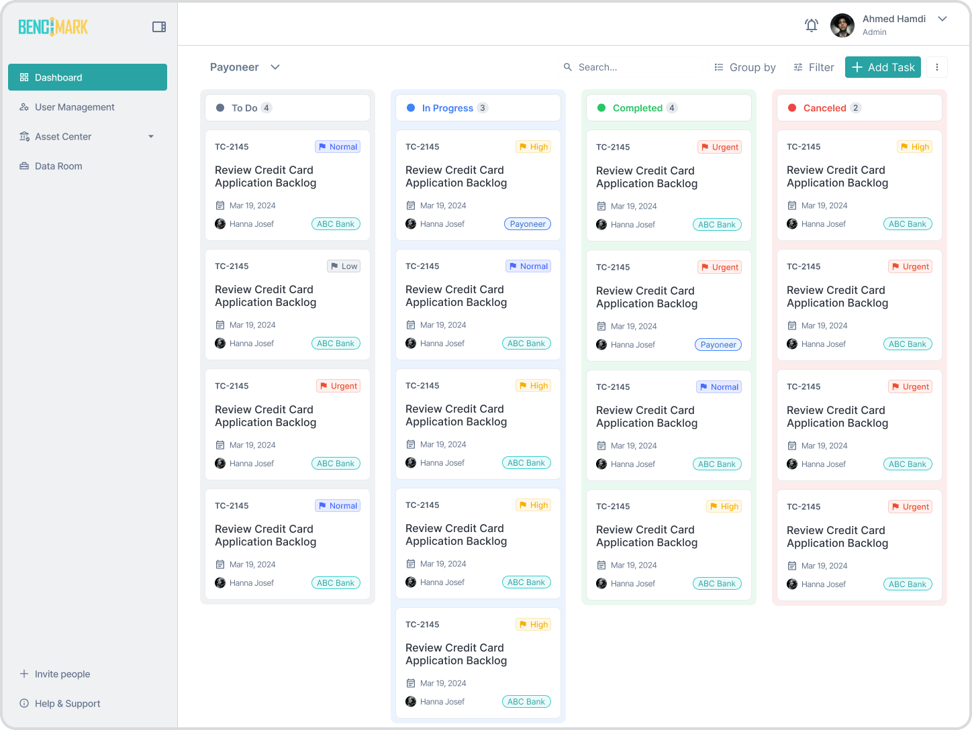Click first Urgent priority tag in Completed
972x730 pixels.
(x=720, y=148)
